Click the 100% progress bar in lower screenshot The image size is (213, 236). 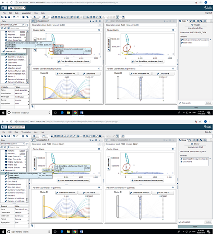(195, 227)
